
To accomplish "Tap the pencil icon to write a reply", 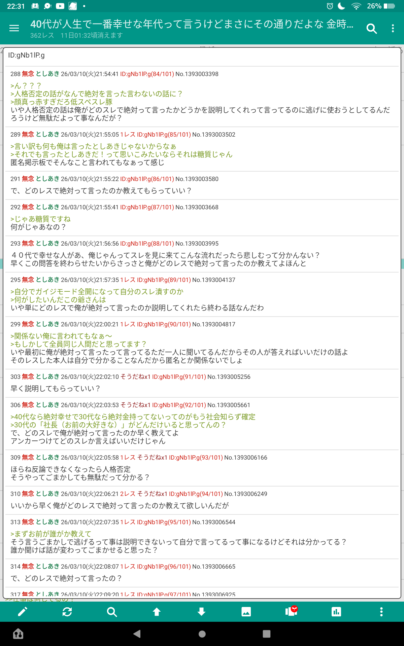I will (x=23, y=611).
